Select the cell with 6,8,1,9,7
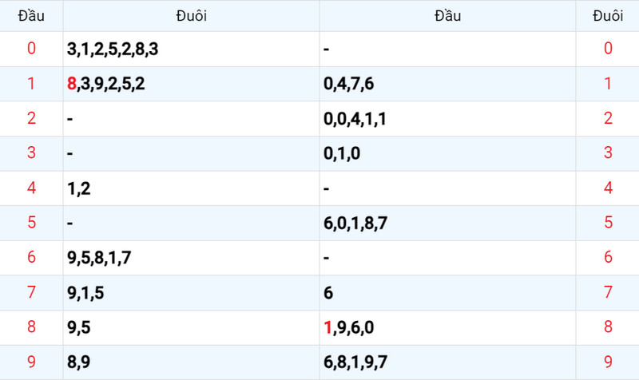The width and height of the screenshot is (639, 380). (x=447, y=362)
